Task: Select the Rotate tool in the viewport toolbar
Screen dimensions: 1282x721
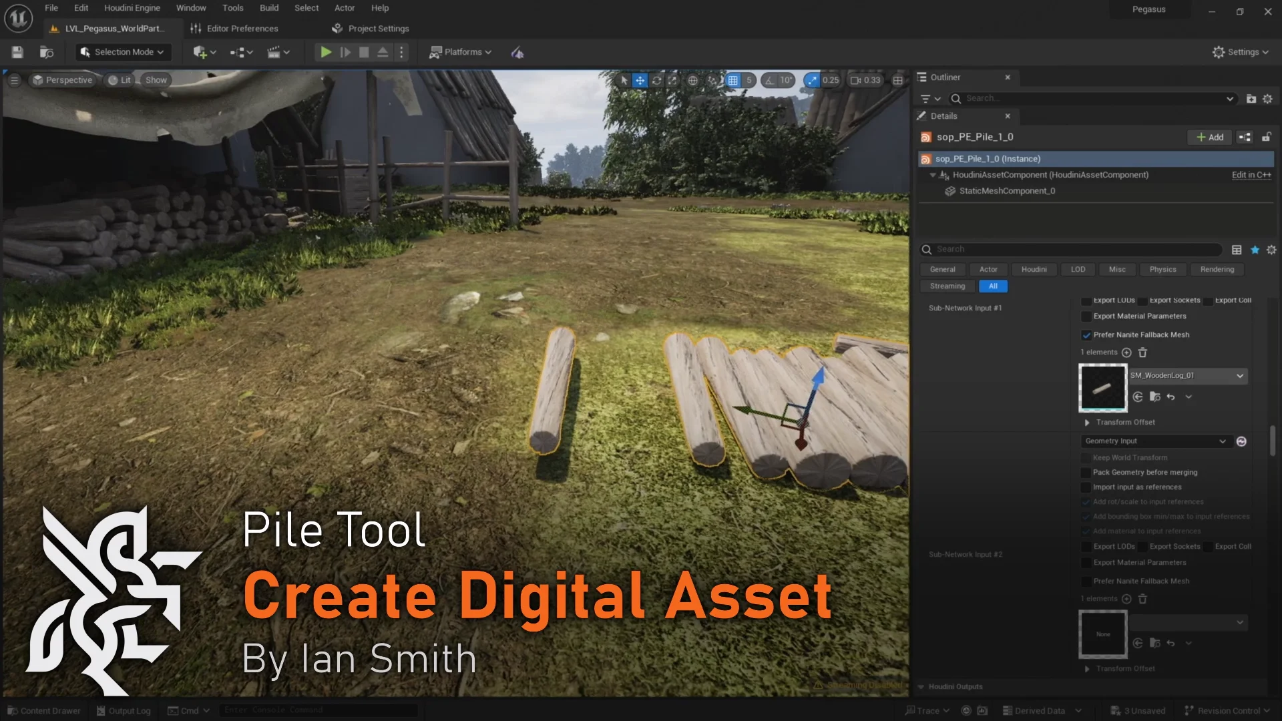Action: [x=657, y=79]
